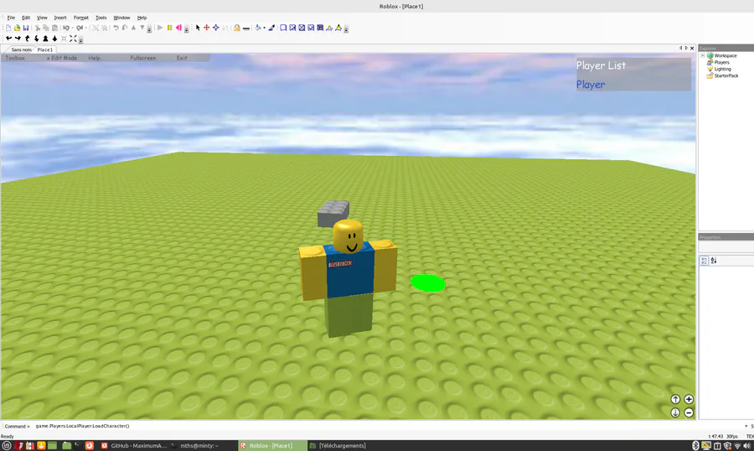The image size is (754, 451).
Task: Choose the Weld surface tool icon
Action: pyautogui.click(x=302, y=28)
